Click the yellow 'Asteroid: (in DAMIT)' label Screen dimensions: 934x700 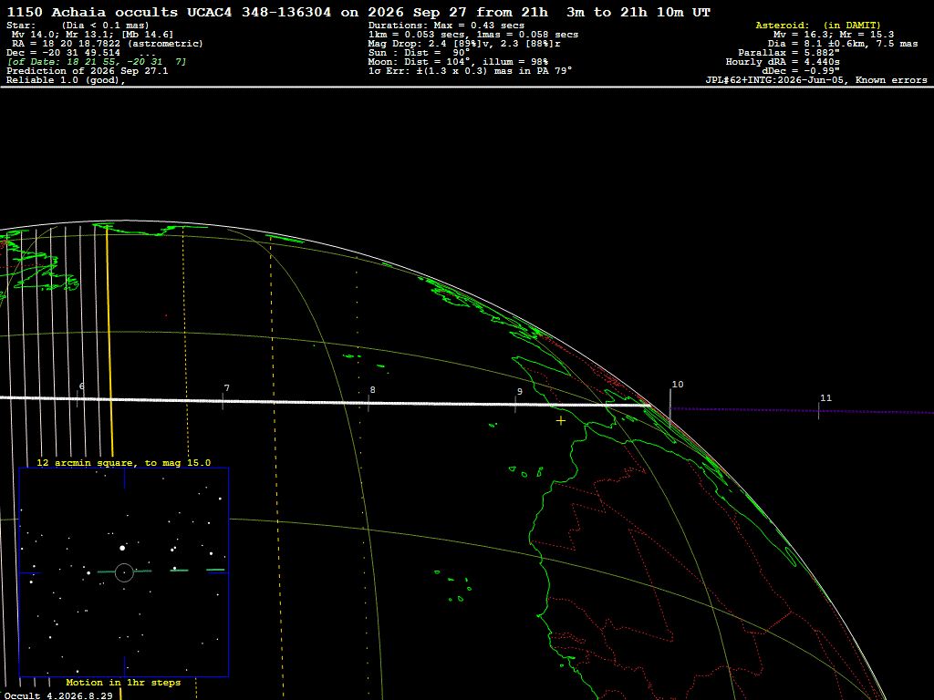818,25
